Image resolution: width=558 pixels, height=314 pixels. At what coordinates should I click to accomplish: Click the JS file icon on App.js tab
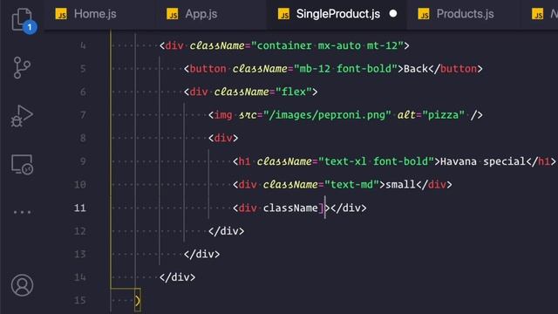173,14
